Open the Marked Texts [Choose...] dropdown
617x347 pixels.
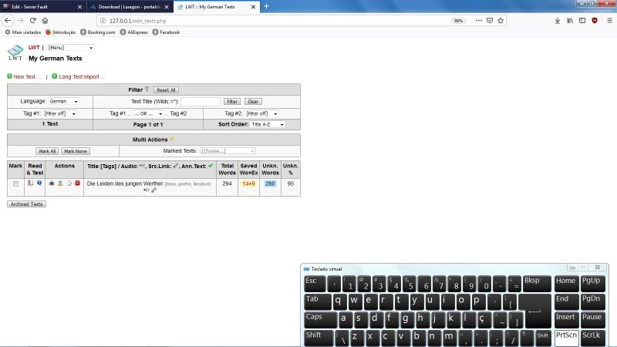coord(228,150)
